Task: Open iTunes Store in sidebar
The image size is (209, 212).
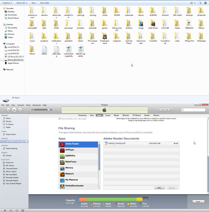Action: (x=9, y=134)
